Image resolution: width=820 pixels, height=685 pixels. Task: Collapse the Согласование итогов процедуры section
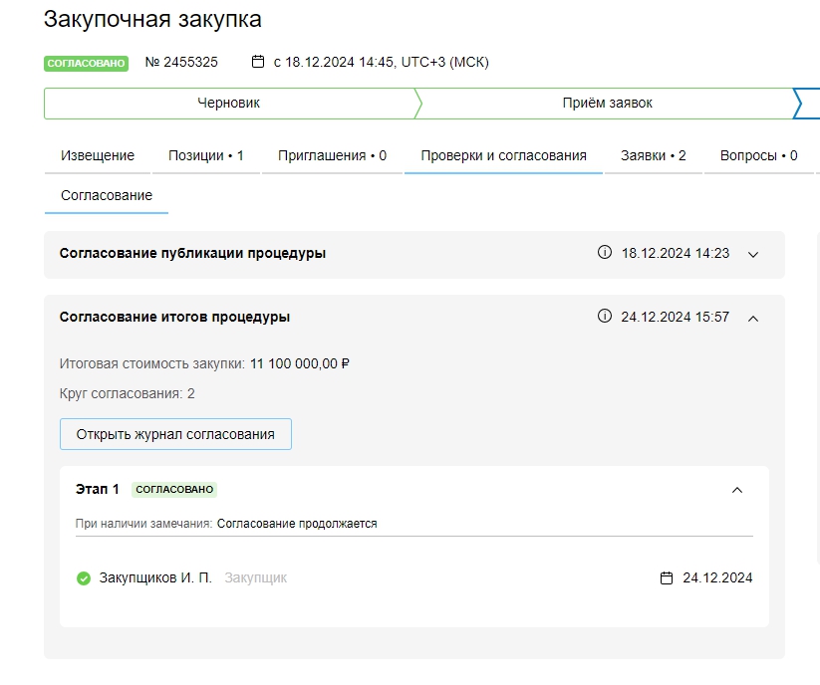coord(753,318)
